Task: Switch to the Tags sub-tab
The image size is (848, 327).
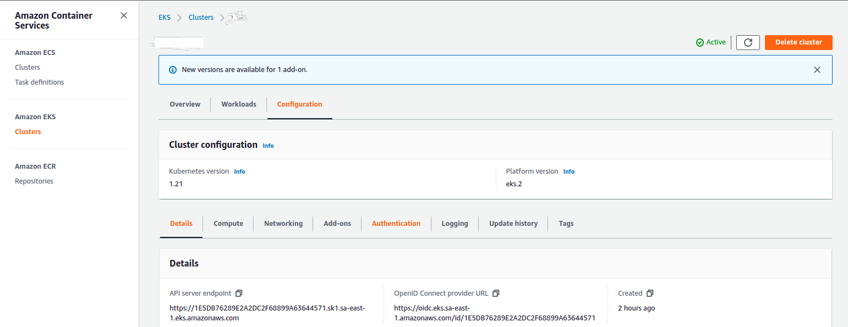Action: click(566, 224)
